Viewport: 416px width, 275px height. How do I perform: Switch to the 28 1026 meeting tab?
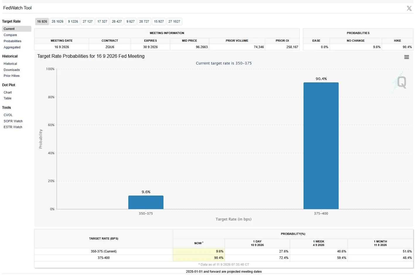pos(57,21)
